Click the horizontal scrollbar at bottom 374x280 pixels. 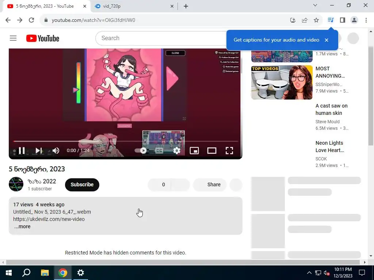point(183,262)
